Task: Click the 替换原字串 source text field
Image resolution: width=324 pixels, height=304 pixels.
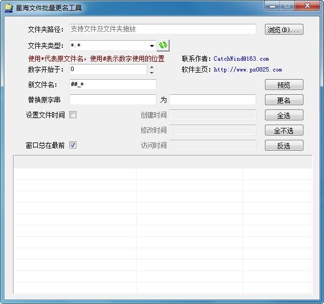Action: (113, 100)
